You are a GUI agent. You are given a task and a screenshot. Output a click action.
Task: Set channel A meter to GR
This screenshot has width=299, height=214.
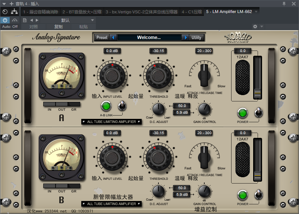point(74,104)
